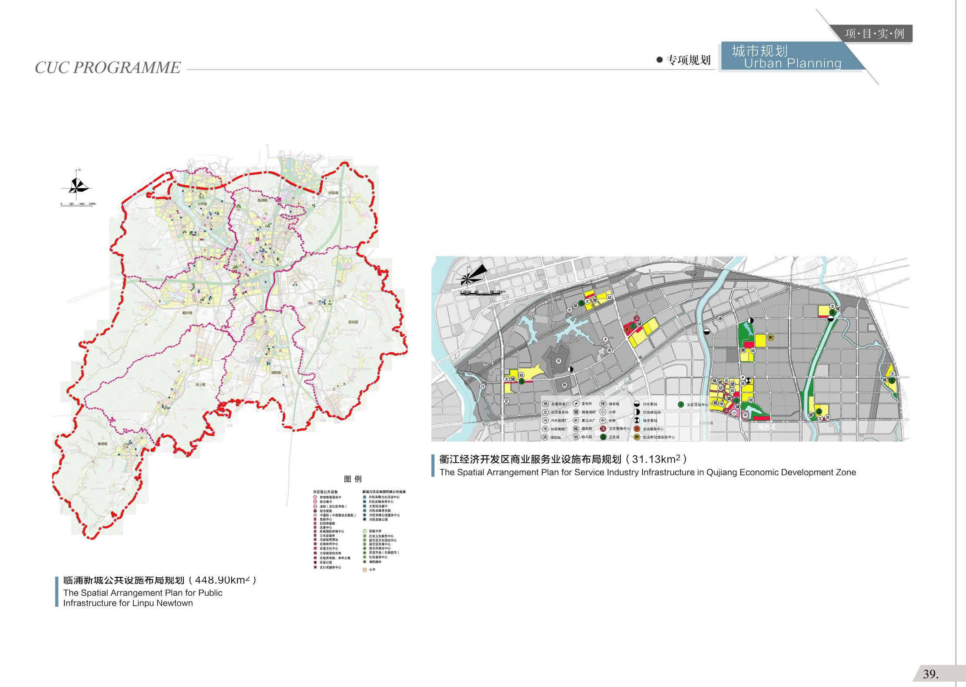Click the 综合医院 legend symbol
The width and height of the screenshot is (966, 687).
coord(315,511)
